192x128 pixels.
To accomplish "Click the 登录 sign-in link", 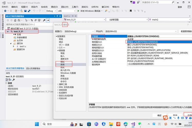I will 180,7.
